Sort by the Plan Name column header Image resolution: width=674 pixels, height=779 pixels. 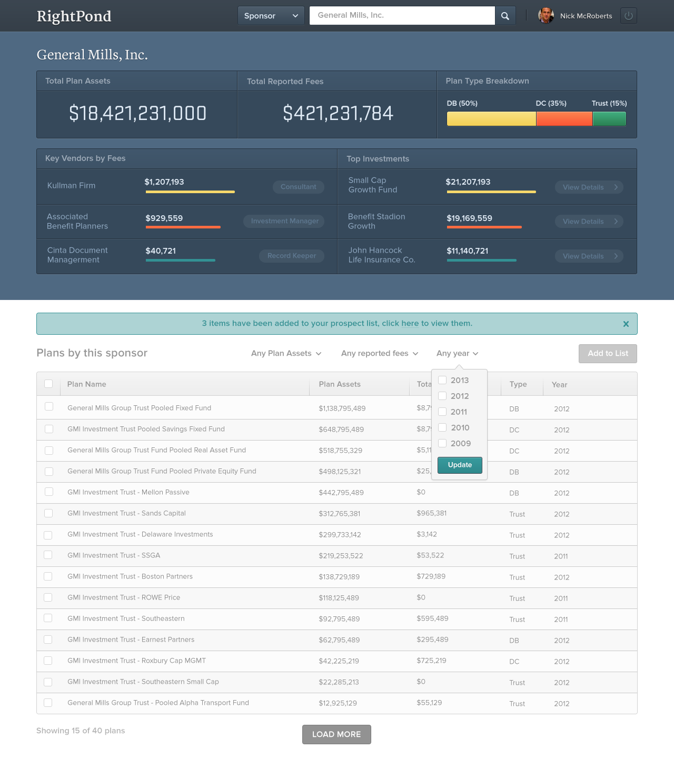[87, 384]
